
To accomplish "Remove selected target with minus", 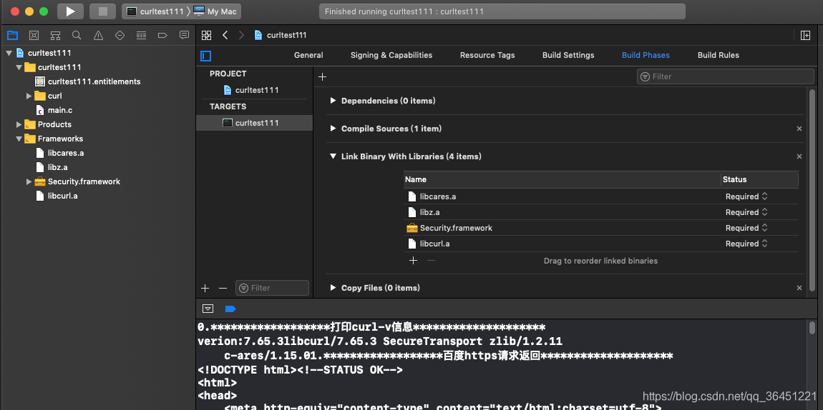I will [x=223, y=288].
